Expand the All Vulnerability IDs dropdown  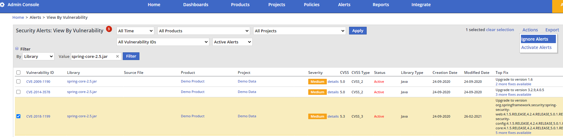[x=163, y=42]
